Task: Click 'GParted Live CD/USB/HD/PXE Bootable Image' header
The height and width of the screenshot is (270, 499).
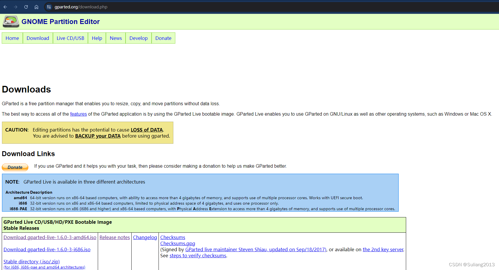Action: 58,222
